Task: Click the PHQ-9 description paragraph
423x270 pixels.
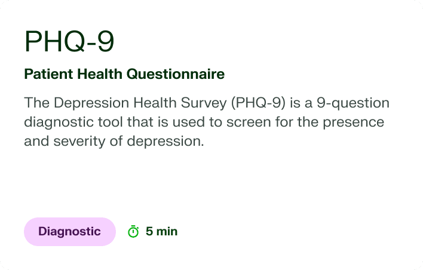Action: pos(207,122)
